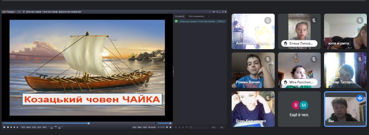Image resolution: width=369 pixels, height=135 pixels.
Task: Click the search icon under the playlist
Action: point(191,127)
